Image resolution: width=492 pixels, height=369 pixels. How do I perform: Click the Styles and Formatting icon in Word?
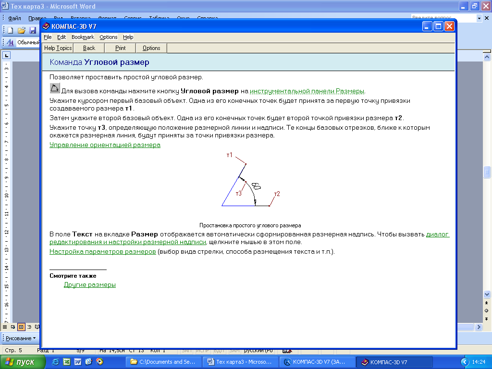10,42
